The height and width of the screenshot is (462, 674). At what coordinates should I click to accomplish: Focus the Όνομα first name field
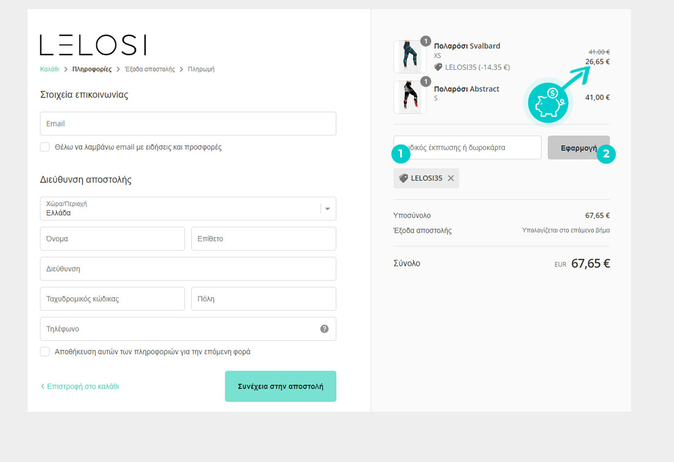112,238
